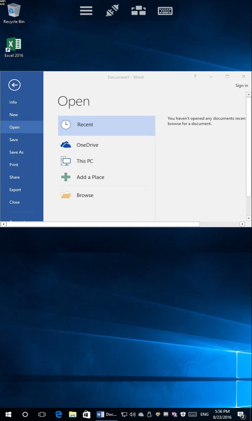The image size is (252, 421).
Task: Click the This PC computer icon
Action: coord(66,161)
